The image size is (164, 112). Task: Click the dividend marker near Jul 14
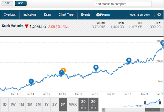coord(31,82)
